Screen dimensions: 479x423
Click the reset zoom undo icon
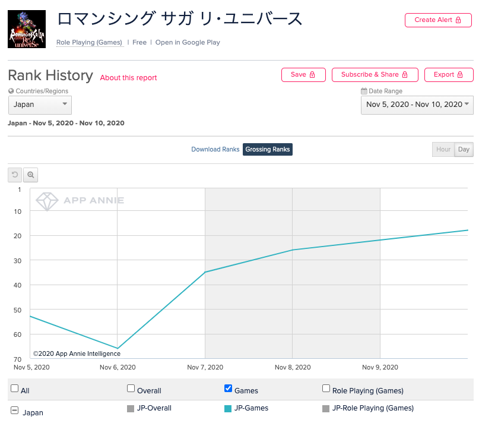[15, 175]
